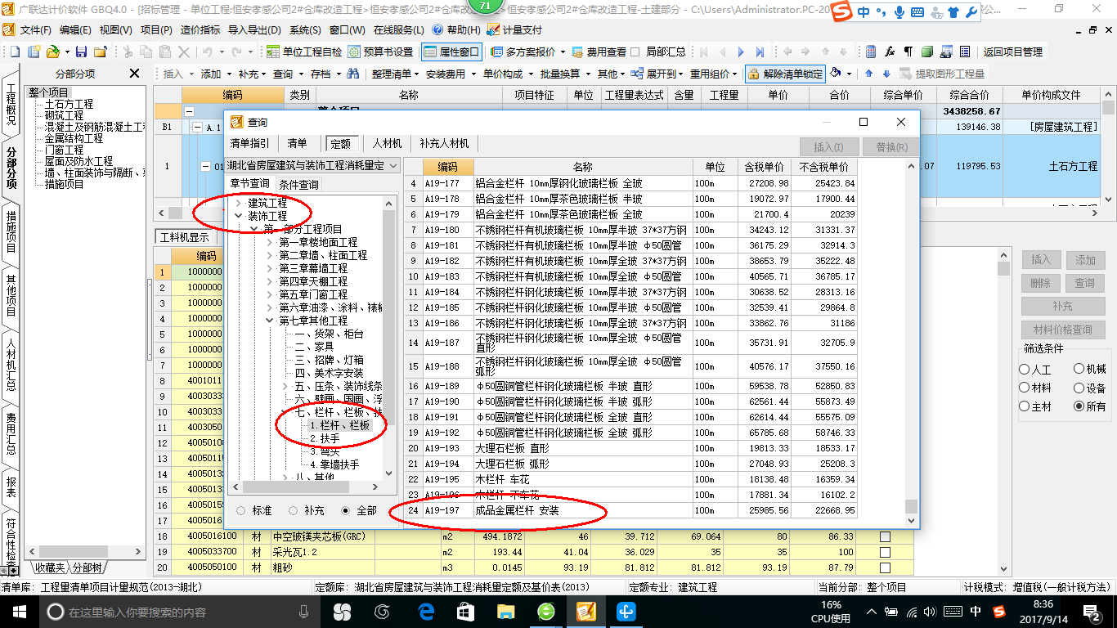Open file using the open-folder toolbar icon
Viewport: 1117px width, 628px height.
coord(53,52)
